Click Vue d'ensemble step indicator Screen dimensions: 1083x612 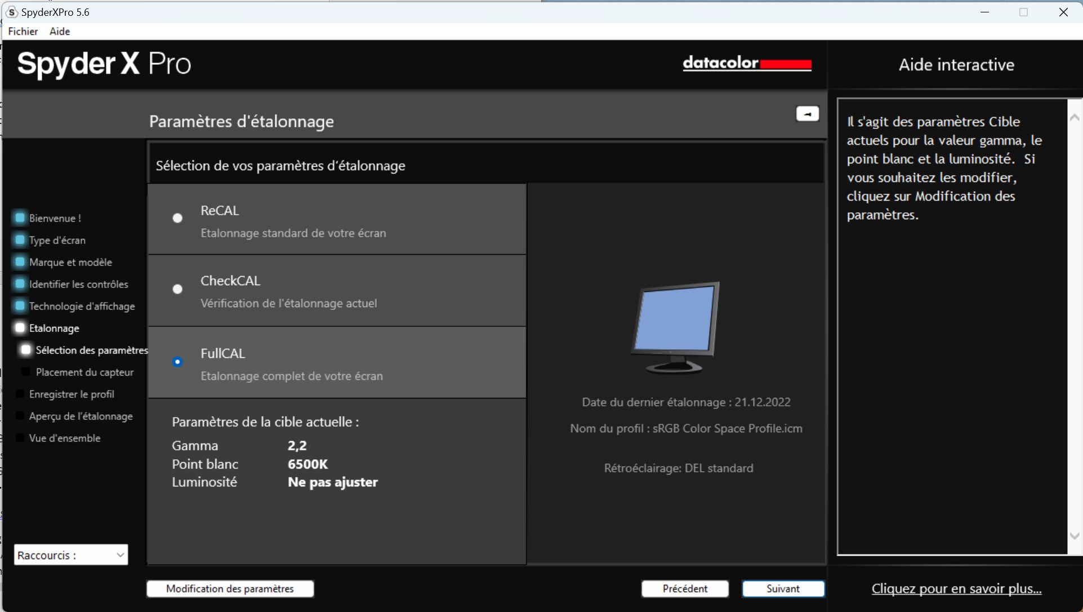point(20,438)
